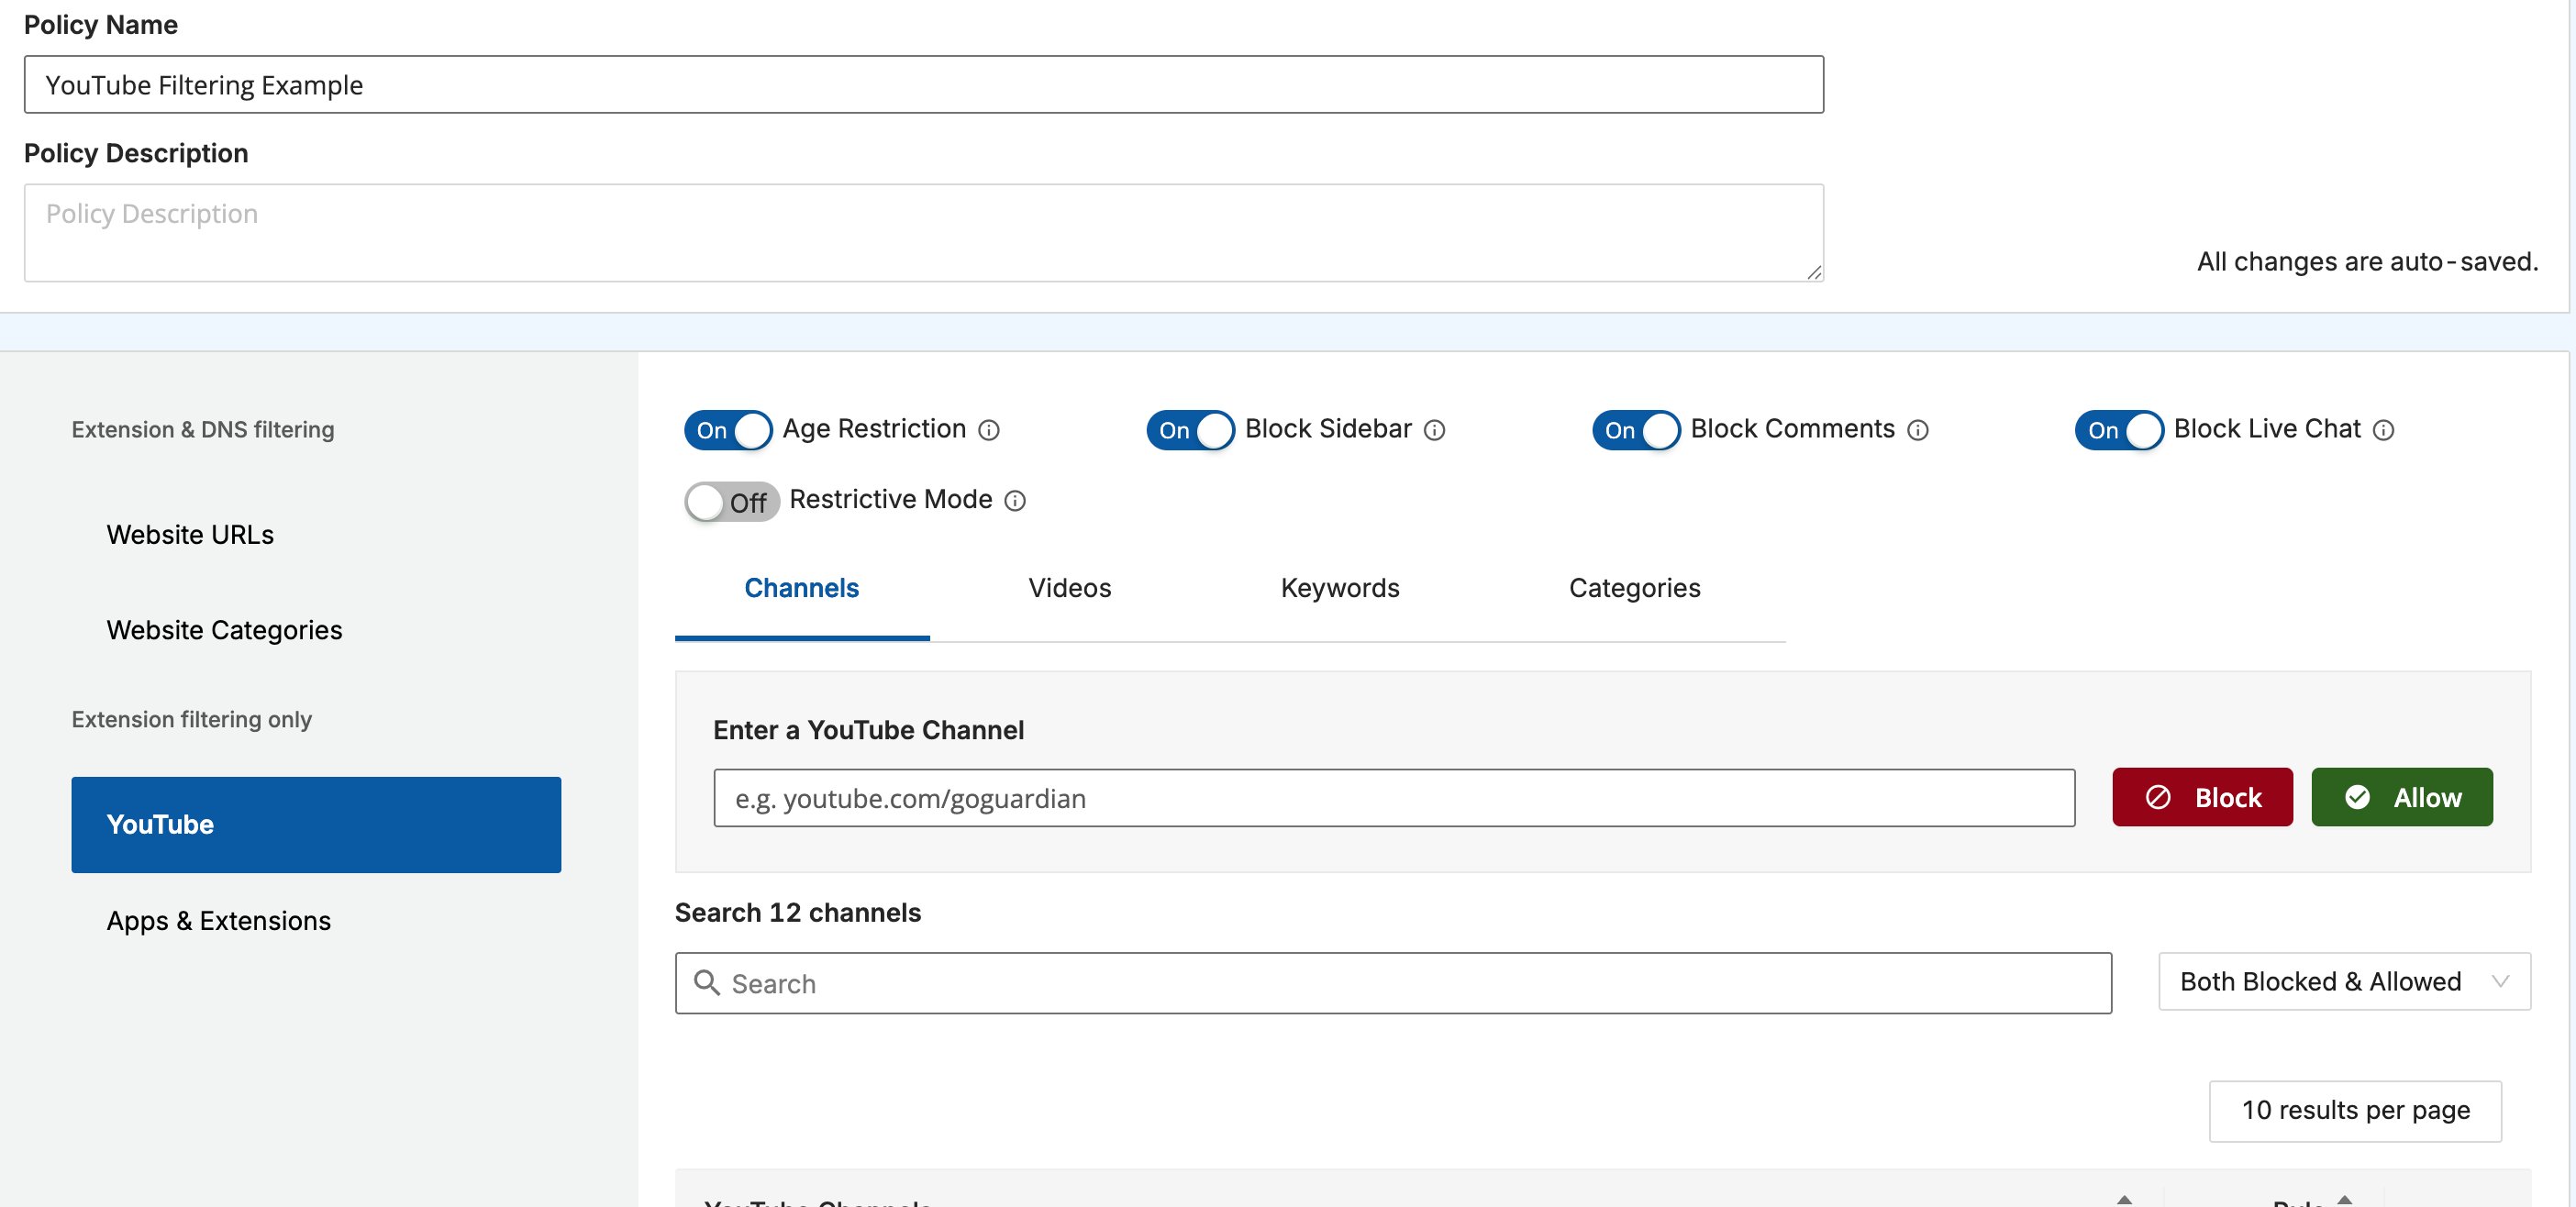Switch to the Keywords tab
2576x1207 pixels.
point(1339,588)
